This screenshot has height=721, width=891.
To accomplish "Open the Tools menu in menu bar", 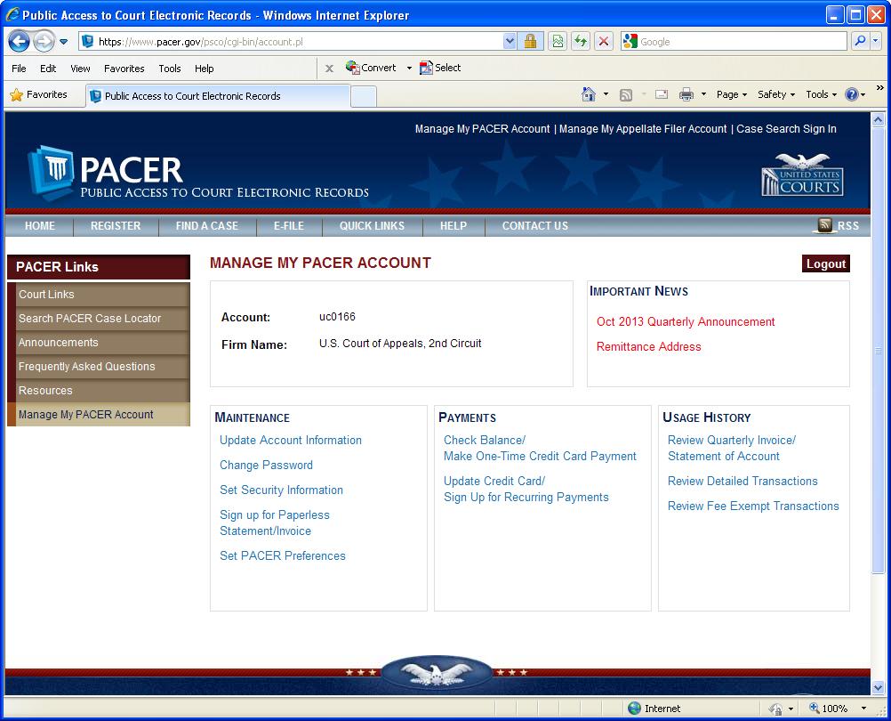I will [169, 69].
